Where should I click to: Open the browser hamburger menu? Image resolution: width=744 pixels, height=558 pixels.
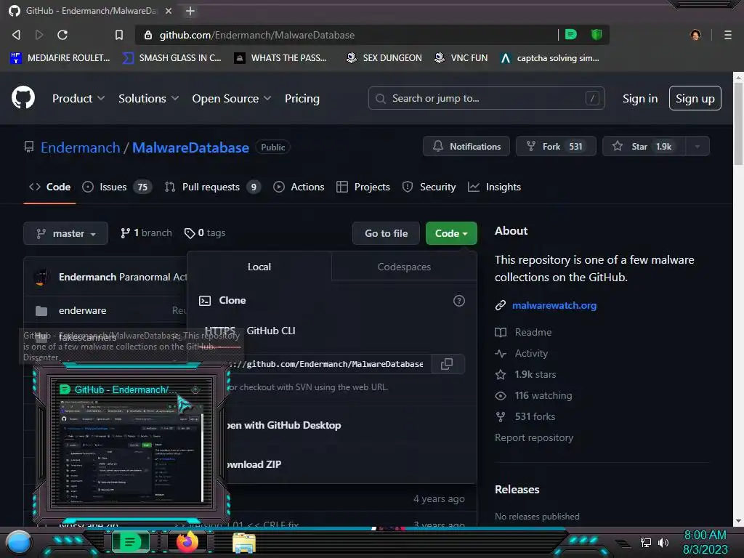pos(727,35)
